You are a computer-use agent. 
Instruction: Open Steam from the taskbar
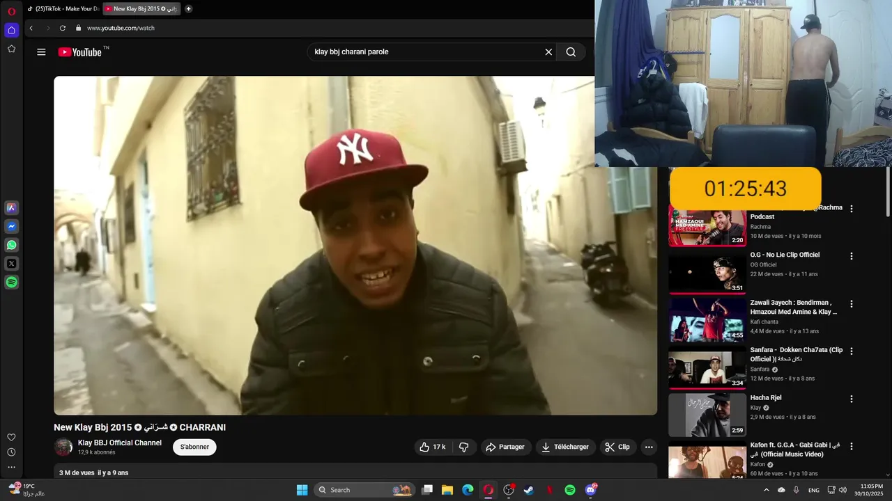(x=529, y=490)
